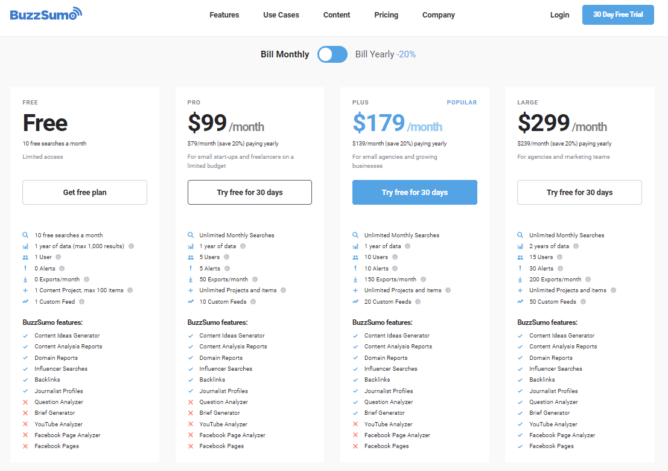Click info icon next to 10 Custom Feeds
Image resolution: width=668 pixels, height=471 pixels.
pyautogui.click(x=253, y=301)
